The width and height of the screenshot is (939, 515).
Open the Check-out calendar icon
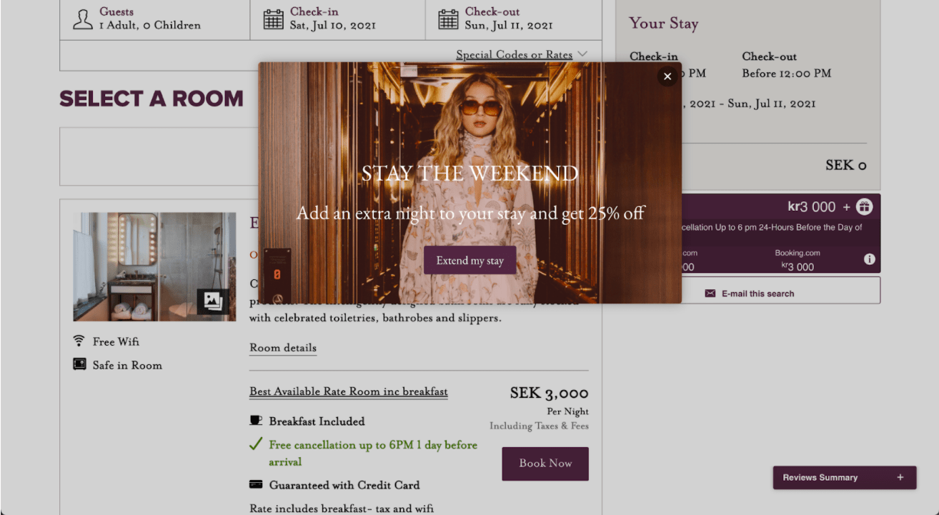click(x=448, y=19)
